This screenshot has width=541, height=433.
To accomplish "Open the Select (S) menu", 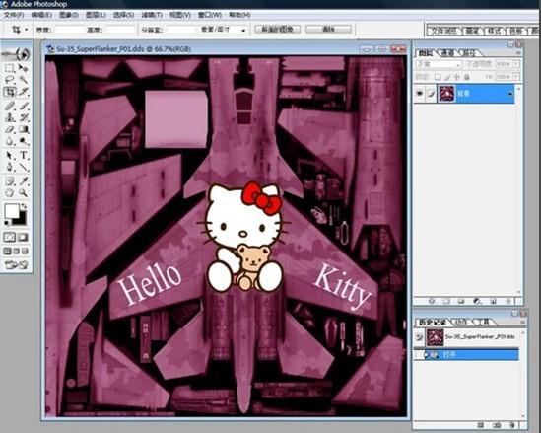I will (123, 15).
